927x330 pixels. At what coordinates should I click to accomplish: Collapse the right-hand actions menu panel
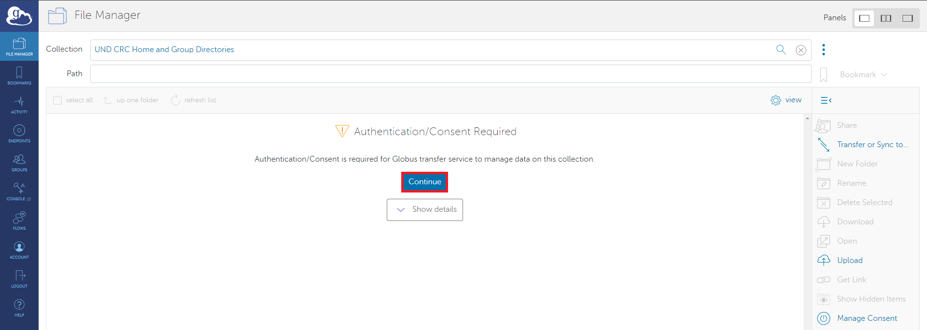pos(826,100)
